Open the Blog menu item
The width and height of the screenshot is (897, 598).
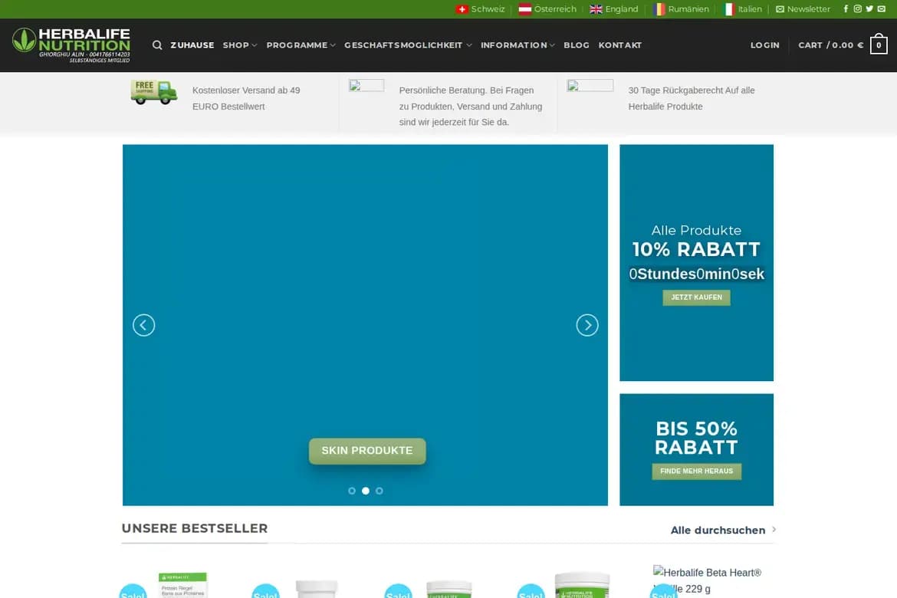click(x=576, y=45)
